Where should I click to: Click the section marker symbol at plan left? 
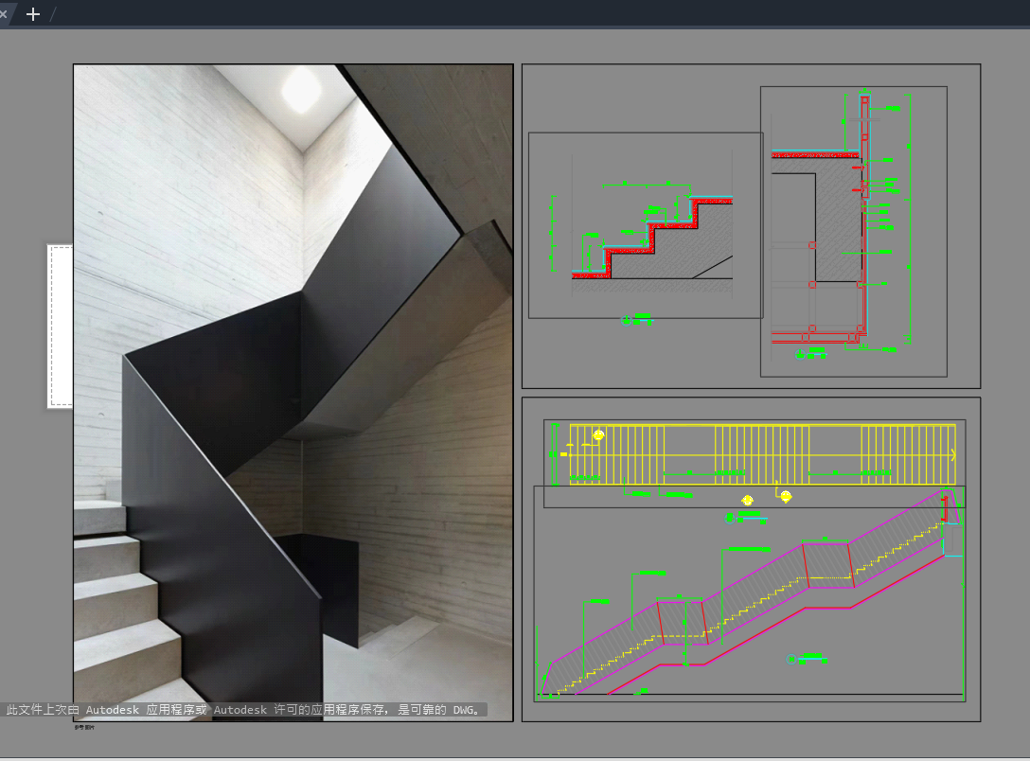(598, 435)
